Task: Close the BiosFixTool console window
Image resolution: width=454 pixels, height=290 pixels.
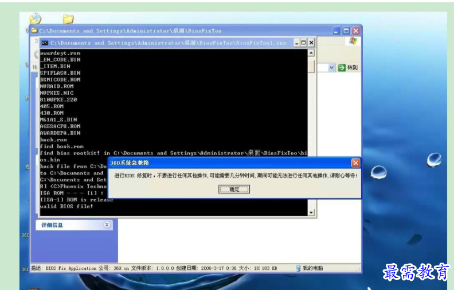Action: point(311,43)
